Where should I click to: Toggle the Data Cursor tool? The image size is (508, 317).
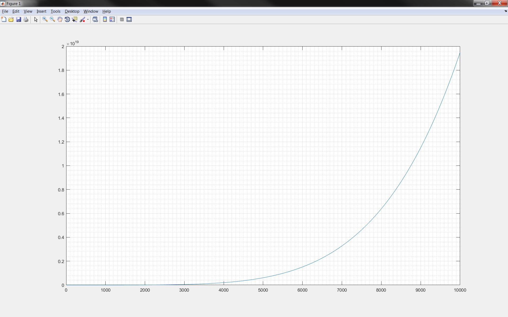pos(75,20)
